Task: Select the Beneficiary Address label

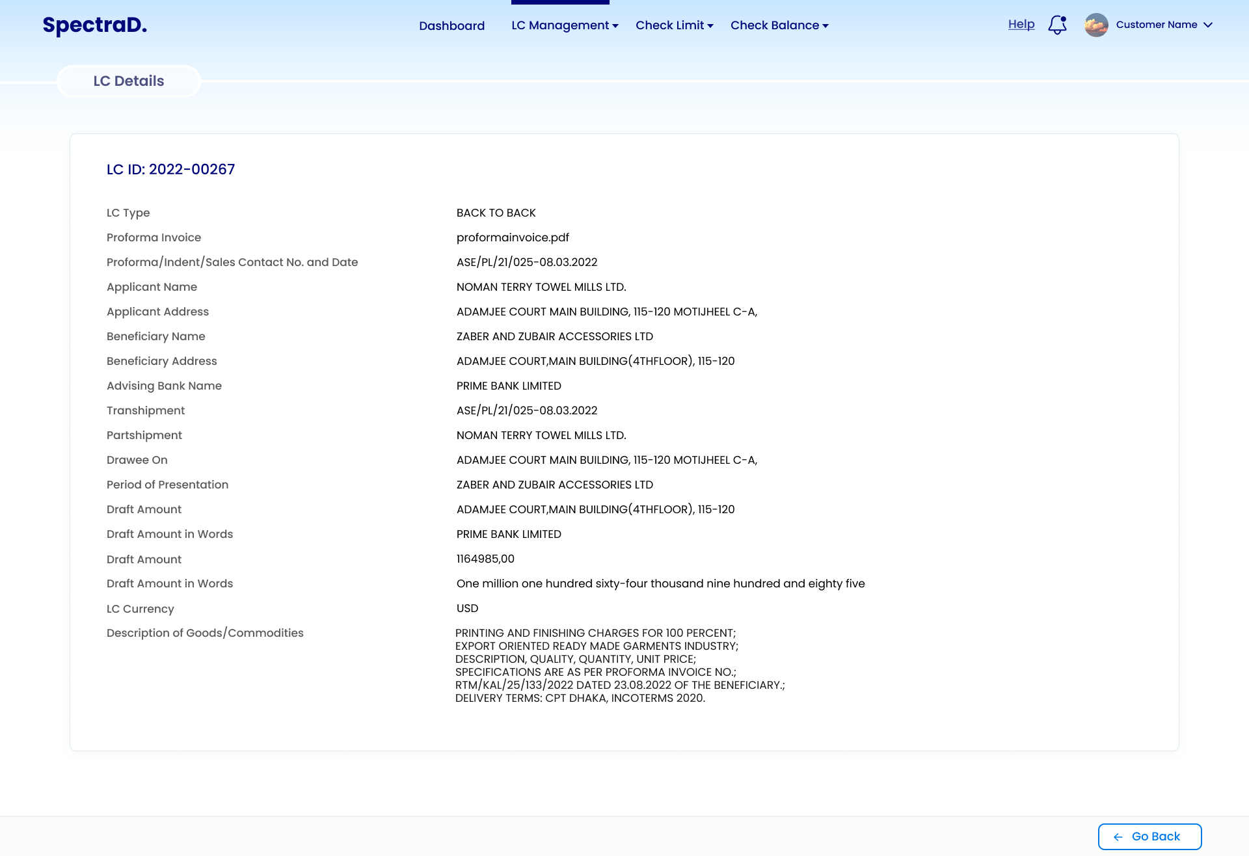Action: pos(161,361)
